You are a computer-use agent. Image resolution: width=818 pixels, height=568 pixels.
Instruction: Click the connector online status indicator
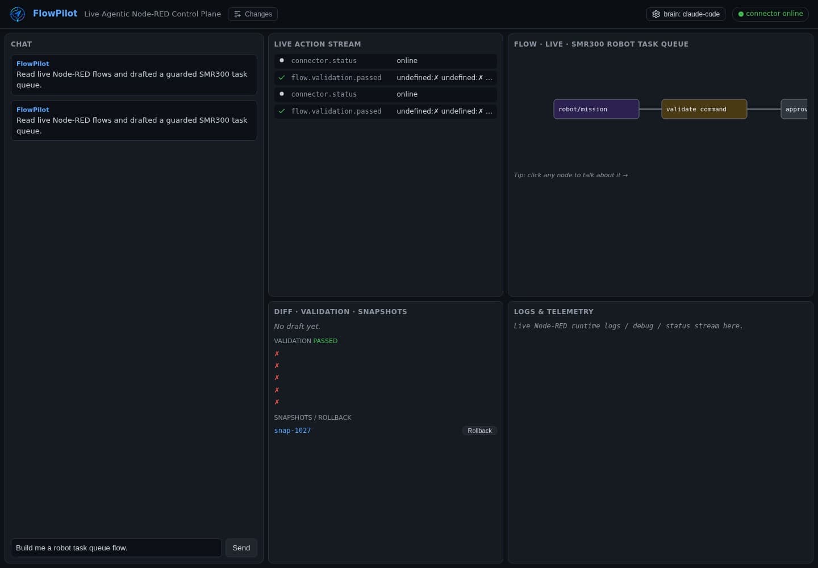point(770,14)
